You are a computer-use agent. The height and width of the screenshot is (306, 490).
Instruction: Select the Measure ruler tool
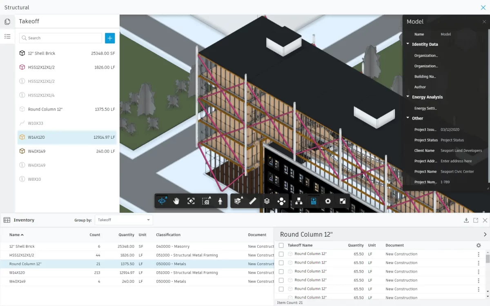click(252, 201)
